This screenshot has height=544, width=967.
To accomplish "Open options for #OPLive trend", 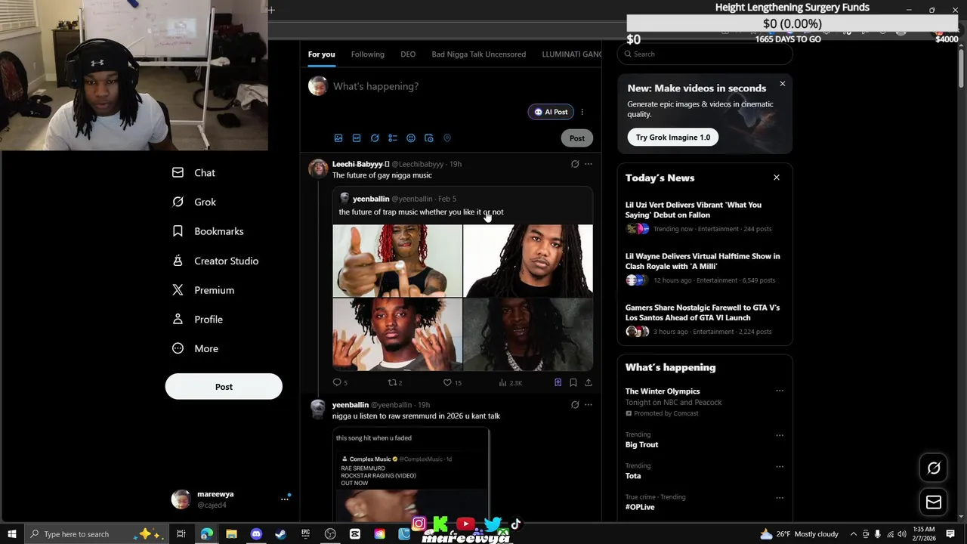I will (x=780, y=498).
